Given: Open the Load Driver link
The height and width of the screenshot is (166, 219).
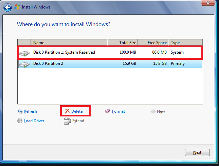Looking at the screenshot, I should click(x=34, y=121).
